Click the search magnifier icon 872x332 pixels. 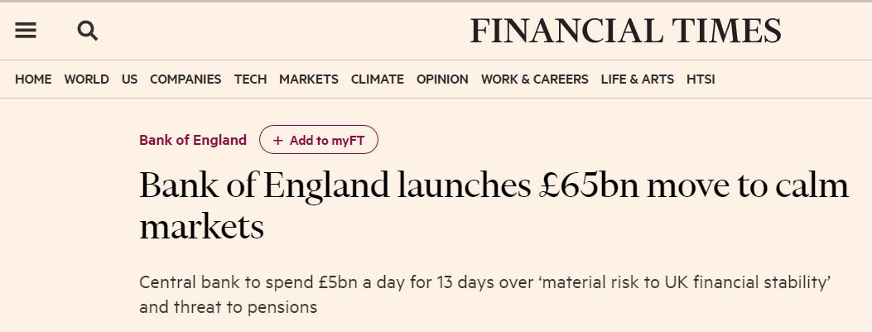tap(87, 31)
